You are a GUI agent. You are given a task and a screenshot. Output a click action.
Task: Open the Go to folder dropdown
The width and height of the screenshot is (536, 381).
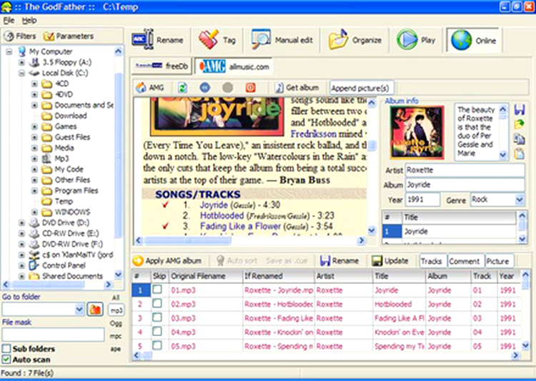point(79,310)
